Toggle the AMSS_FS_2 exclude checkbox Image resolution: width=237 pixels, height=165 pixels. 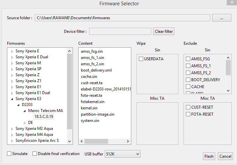[x=188, y=73]
